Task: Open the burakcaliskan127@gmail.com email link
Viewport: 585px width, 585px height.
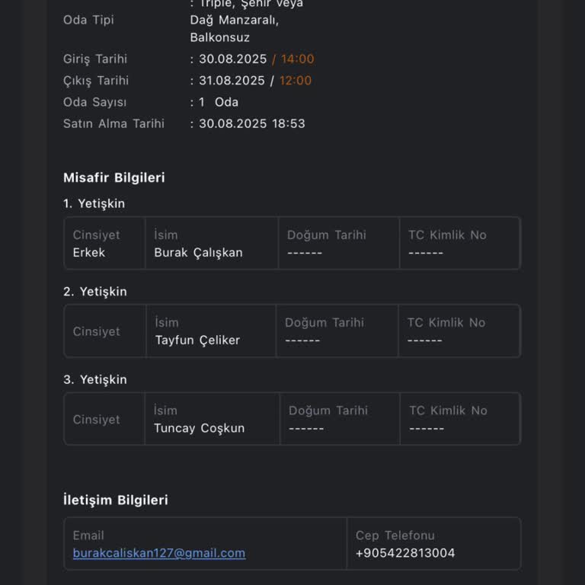Action: (159, 553)
